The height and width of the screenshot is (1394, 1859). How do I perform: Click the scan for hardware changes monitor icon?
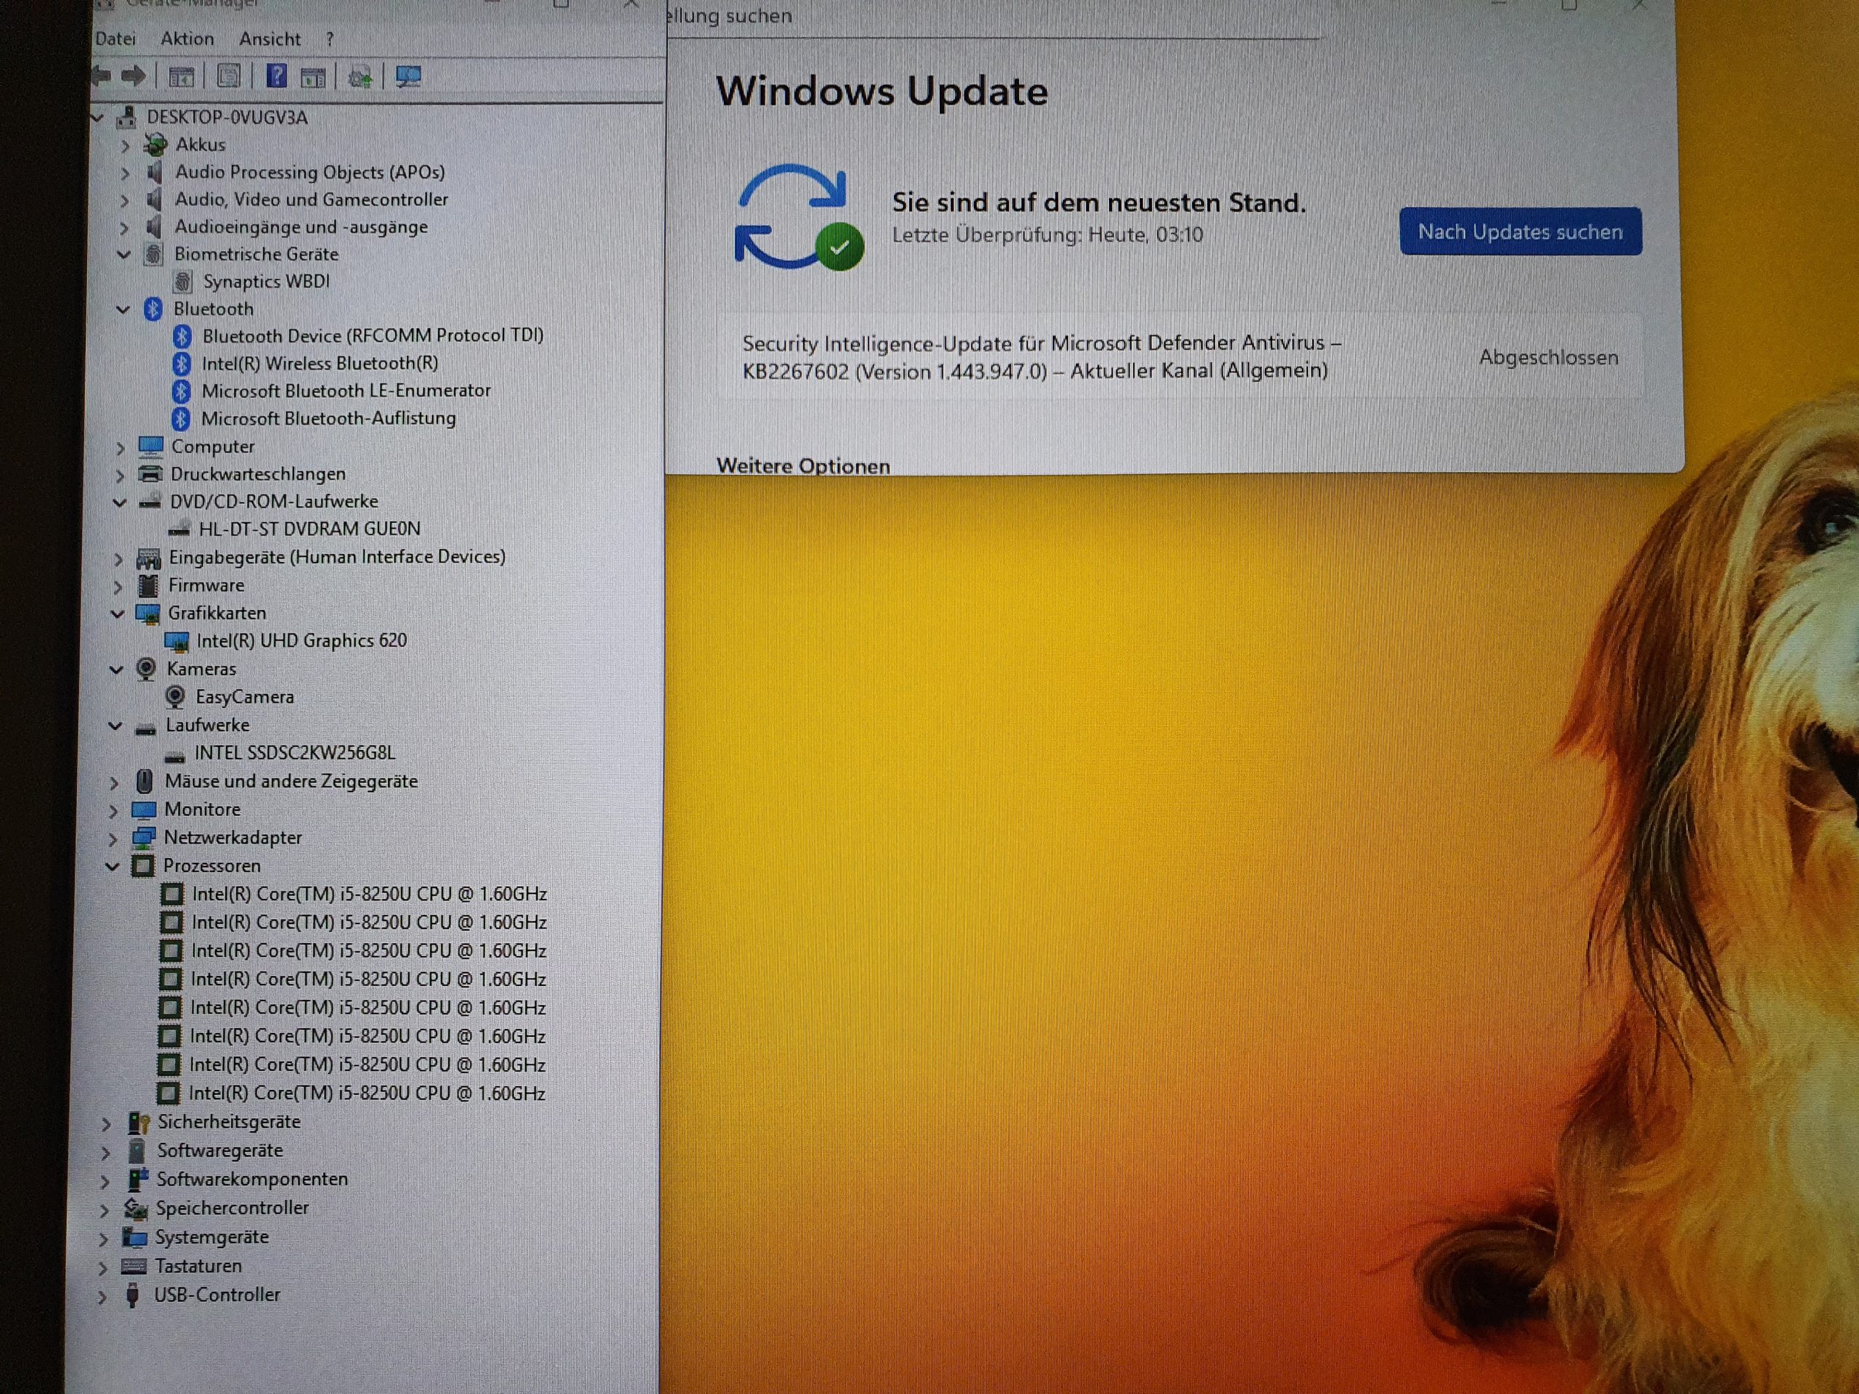coord(408,77)
